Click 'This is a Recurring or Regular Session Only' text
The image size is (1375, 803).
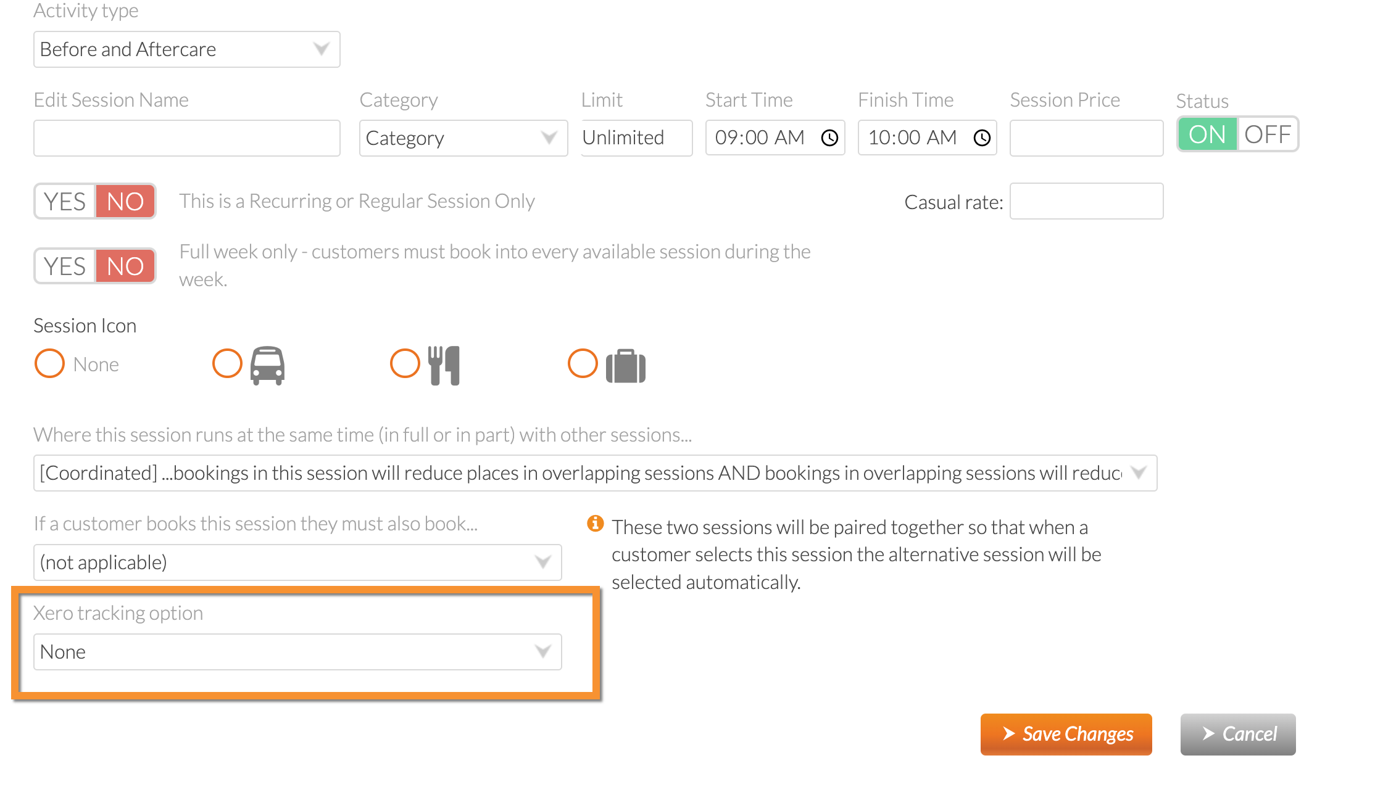357,202
